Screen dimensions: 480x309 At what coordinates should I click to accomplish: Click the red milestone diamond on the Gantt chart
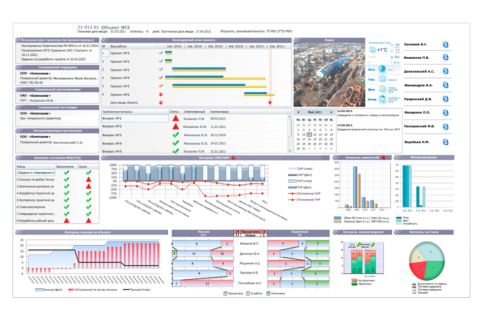tap(270, 102)
